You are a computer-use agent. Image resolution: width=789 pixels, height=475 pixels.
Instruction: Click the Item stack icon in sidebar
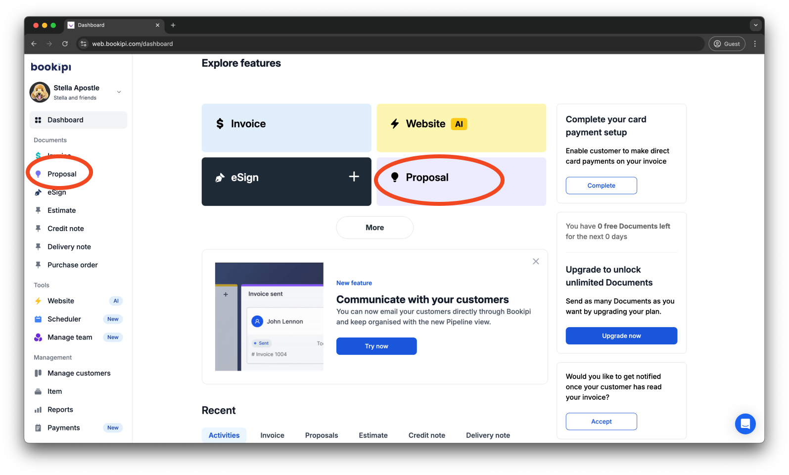[38, 391]
